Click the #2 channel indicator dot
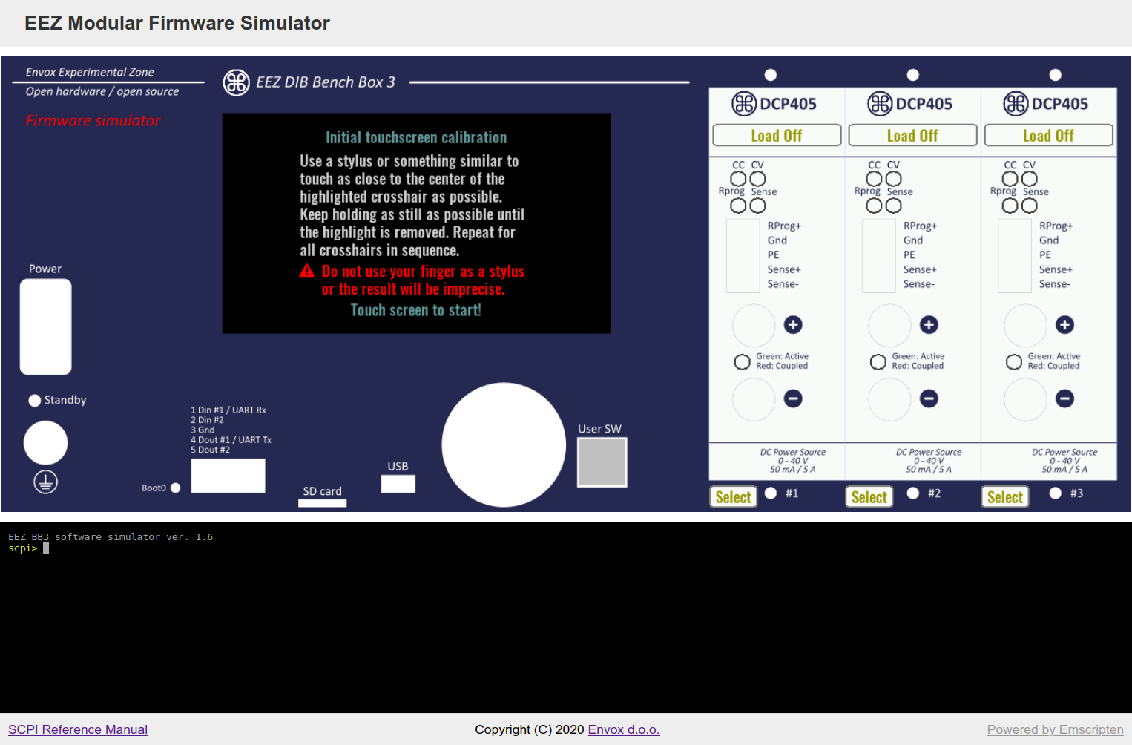The height and width of the screenshot is (745, 1132). click(913, 493)
